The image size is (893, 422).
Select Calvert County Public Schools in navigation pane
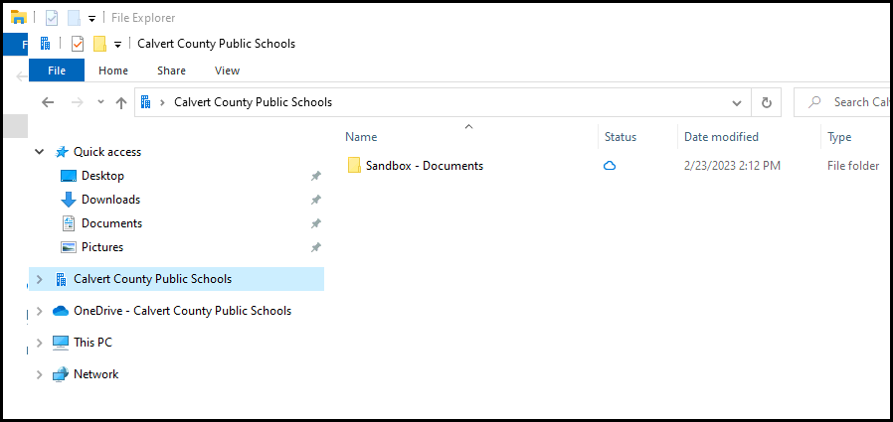coord(152,279)
